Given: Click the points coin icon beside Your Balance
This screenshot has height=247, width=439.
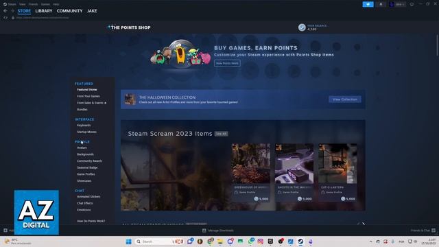Looking at the screenshot, I should (x=302, y=27).
